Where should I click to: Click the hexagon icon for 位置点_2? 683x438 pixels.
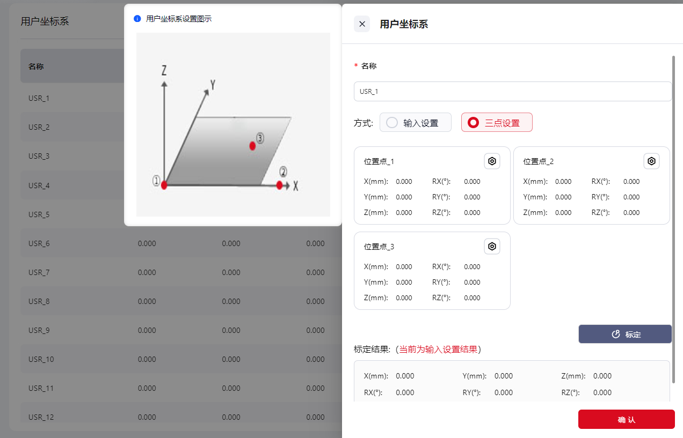651,161
